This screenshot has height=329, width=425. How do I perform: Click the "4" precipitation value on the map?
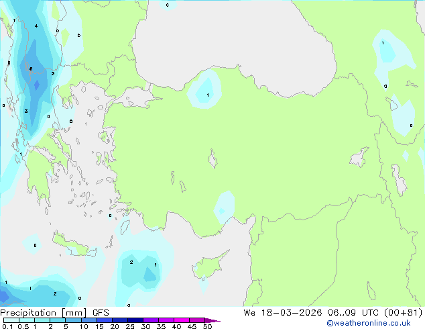(x=36, y=26)
